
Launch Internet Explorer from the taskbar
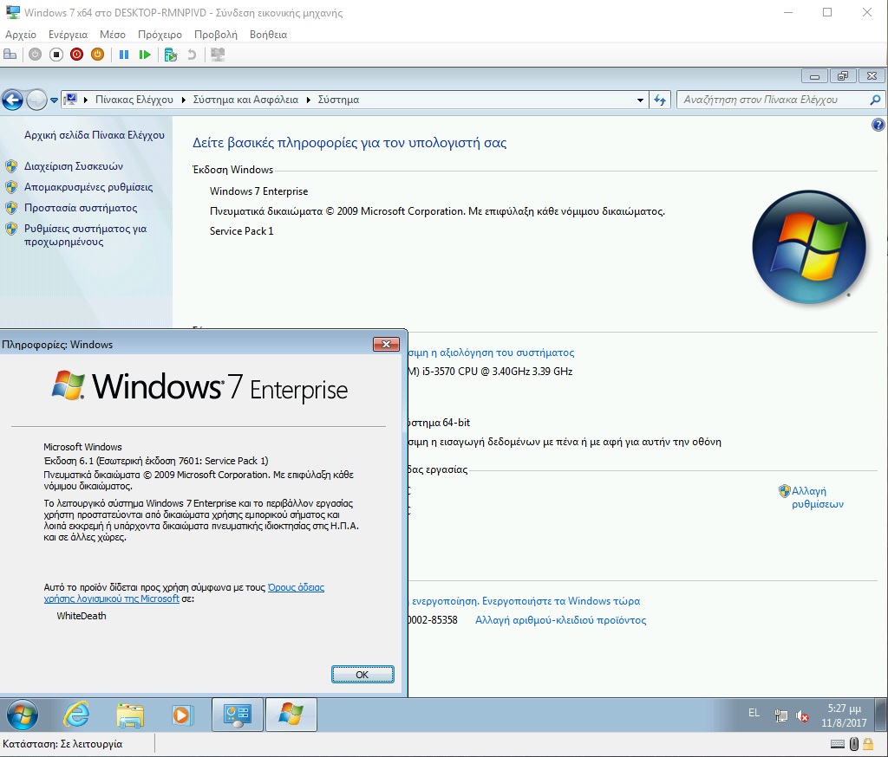pyautogui.click(x=76, y=715)
